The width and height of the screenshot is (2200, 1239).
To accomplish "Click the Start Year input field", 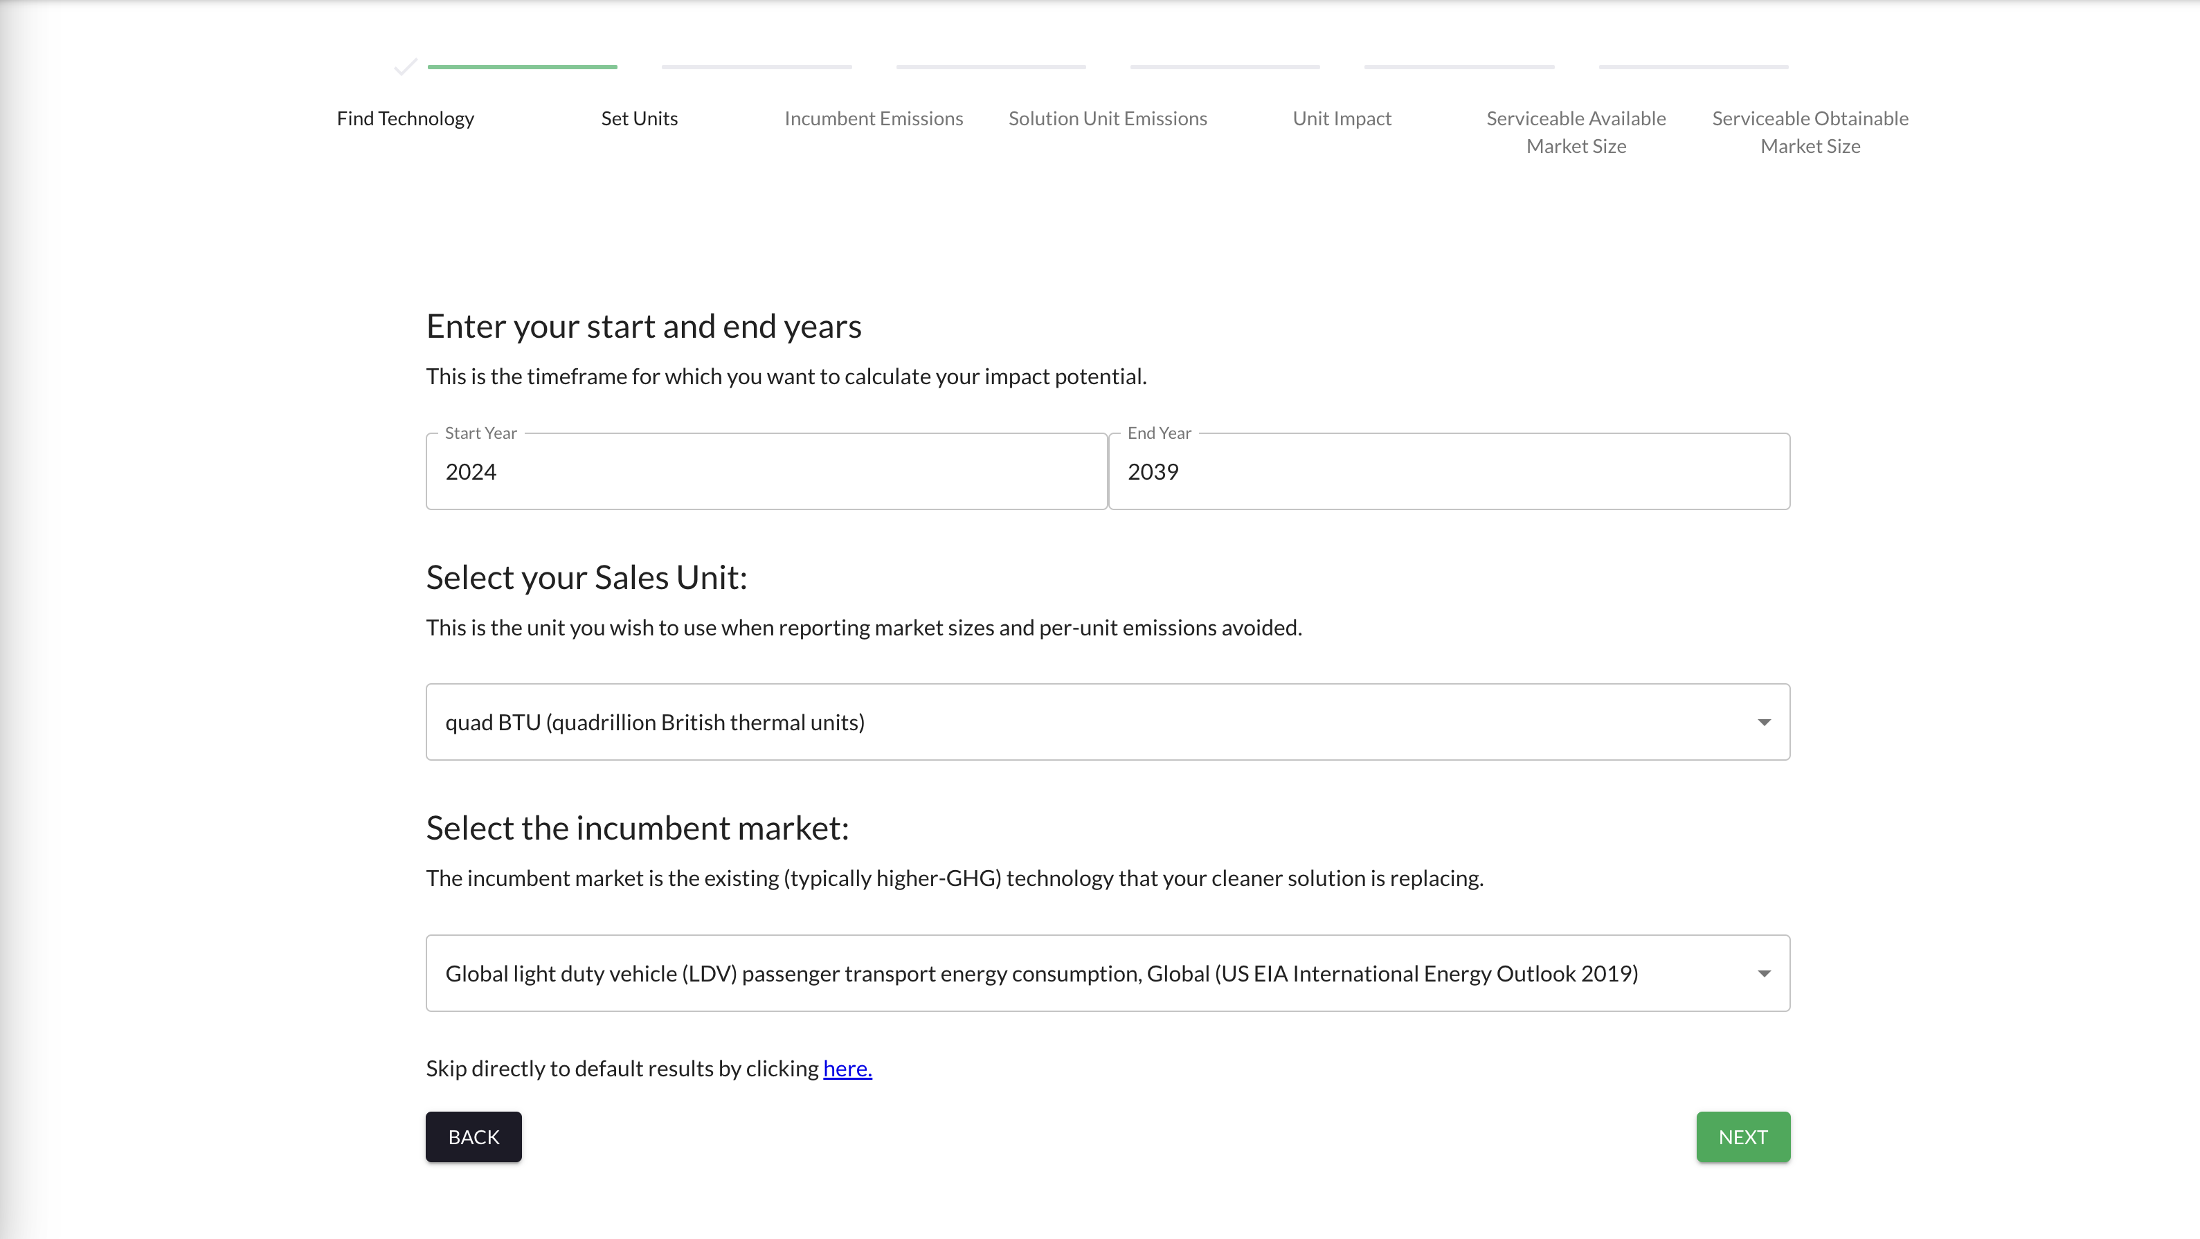I will pos(766,472).
